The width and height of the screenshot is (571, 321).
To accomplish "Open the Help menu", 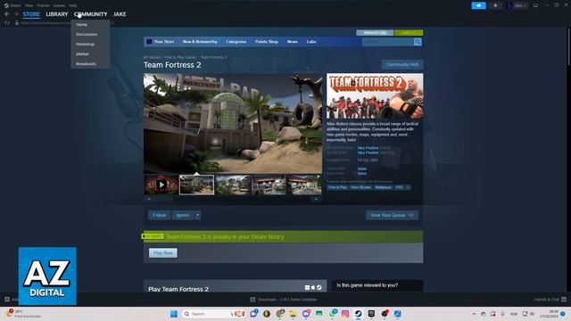I will coord(73,5).
